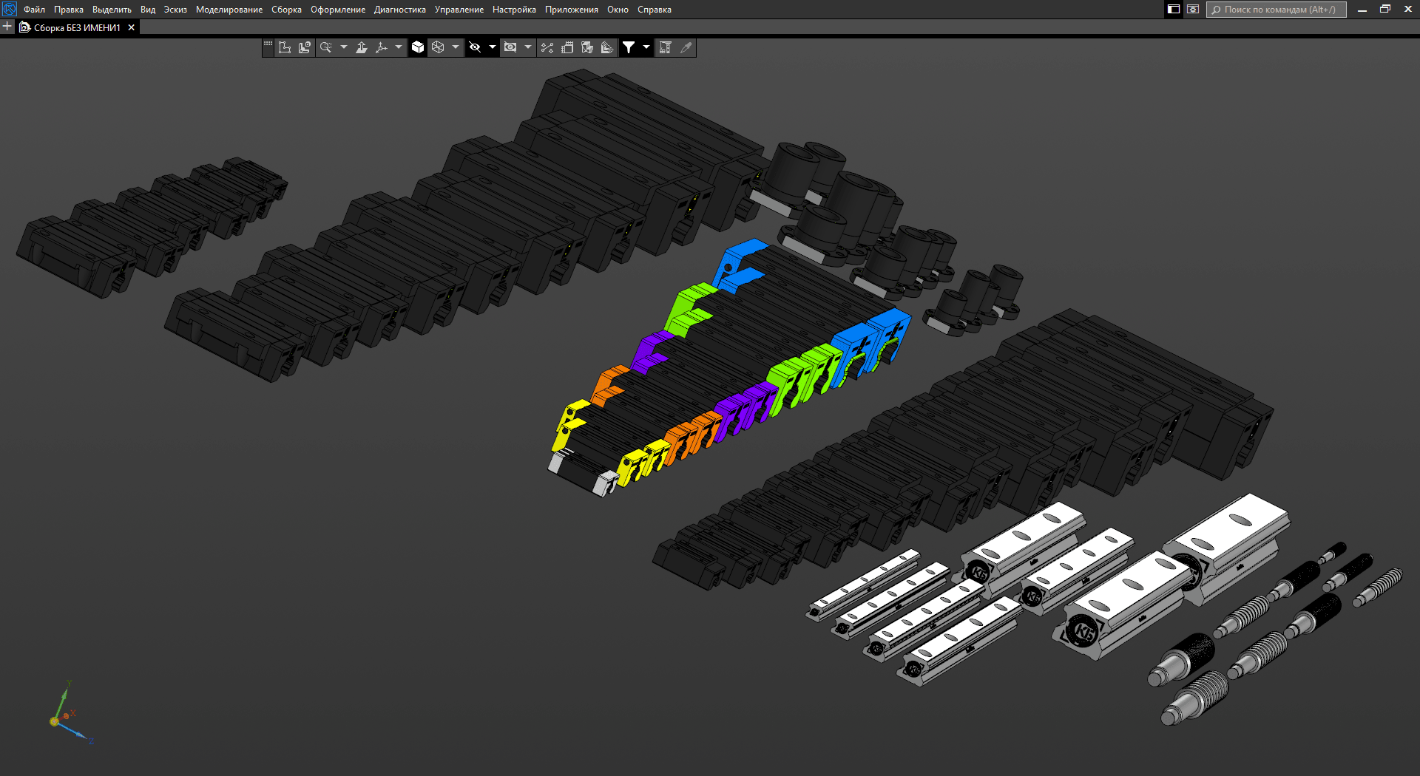Click the zoom magnifier tool icon
This screenshot has width=1420, height=776.
click(325, 47)
